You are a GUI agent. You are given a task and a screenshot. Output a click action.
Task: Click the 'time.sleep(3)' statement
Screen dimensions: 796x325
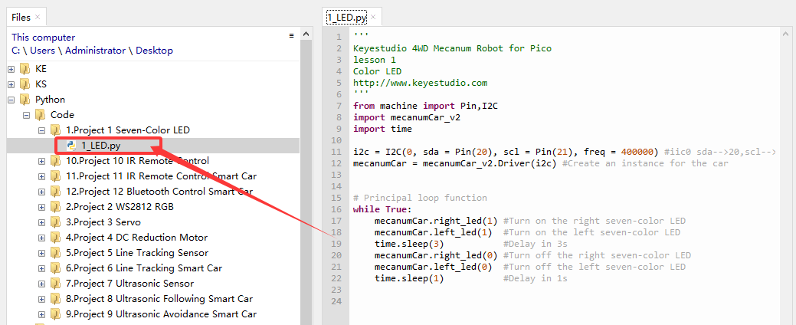click(410, 244)
